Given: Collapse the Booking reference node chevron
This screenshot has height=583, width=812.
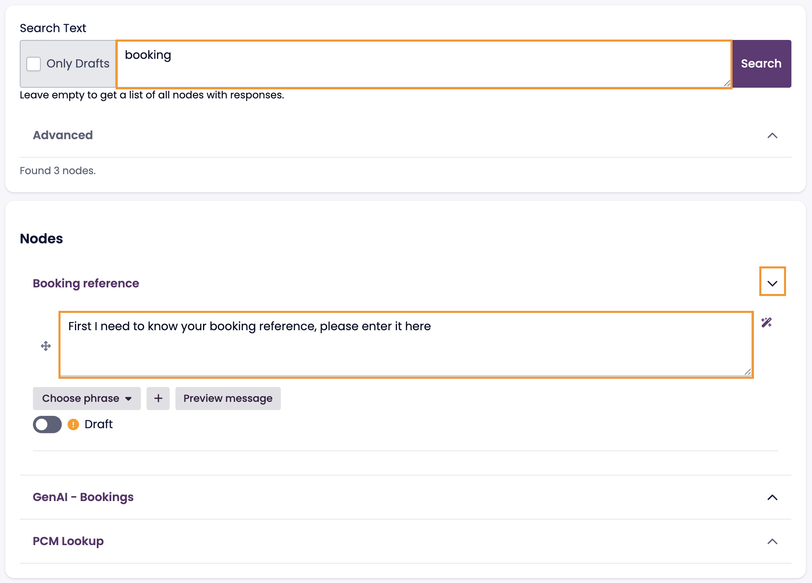Looking at the screenshot, I should (772, 283).
